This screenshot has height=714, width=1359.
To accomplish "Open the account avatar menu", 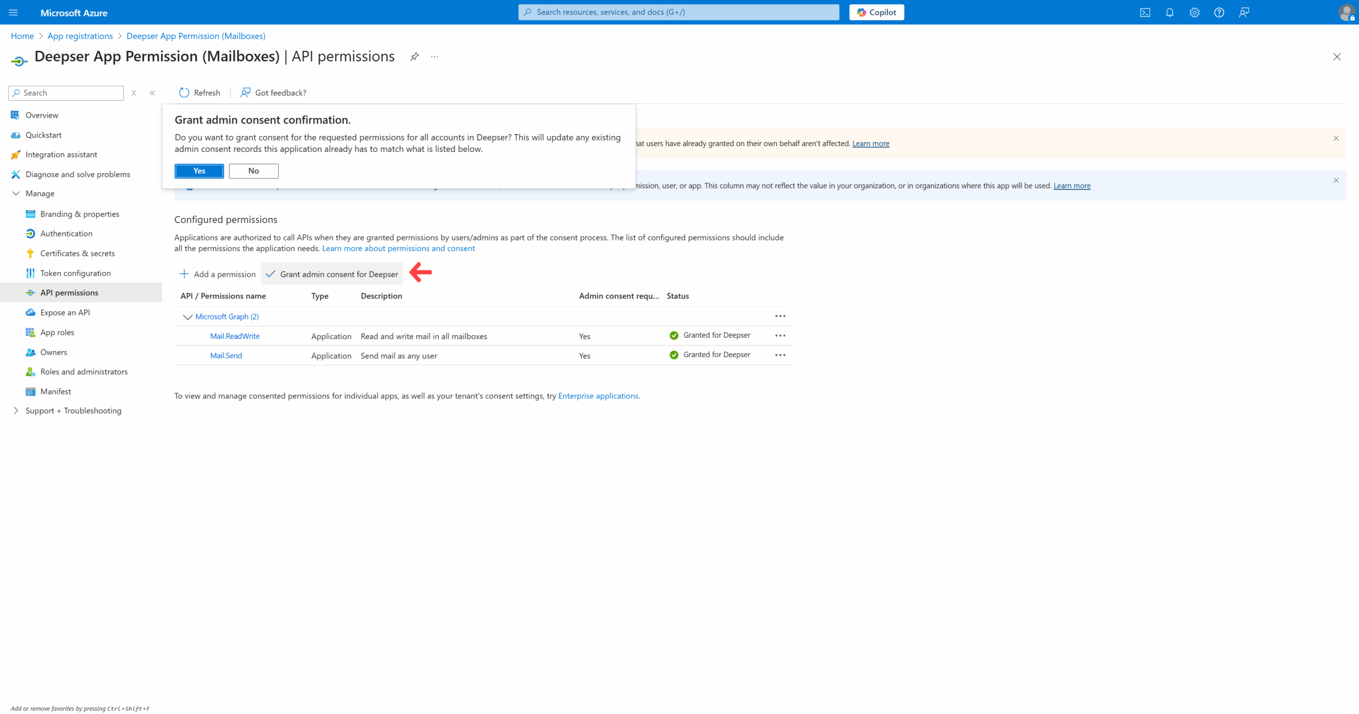I will [1347, 12].
